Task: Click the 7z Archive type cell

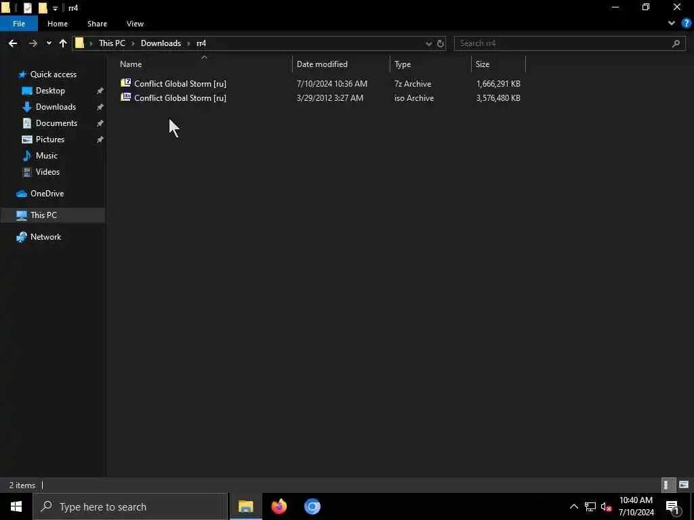Action: [x=413, y=83]
